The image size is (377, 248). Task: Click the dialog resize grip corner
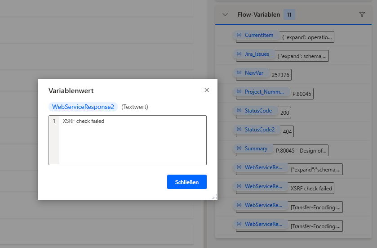click(214, 197)
